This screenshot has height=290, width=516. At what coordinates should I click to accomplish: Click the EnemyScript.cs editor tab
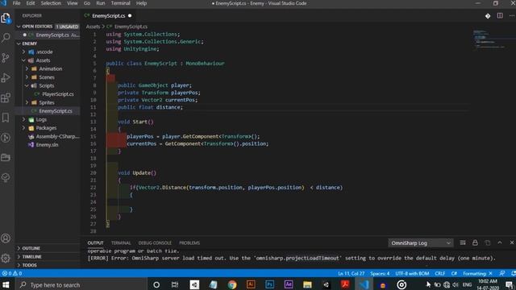pos(108,16)
